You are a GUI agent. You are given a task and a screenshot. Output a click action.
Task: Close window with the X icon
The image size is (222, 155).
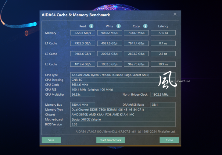tap(175, 14)
